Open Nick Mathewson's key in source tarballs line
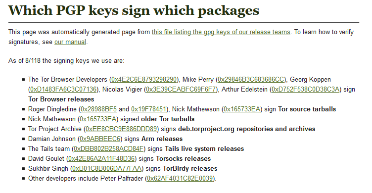This screenshot has height=193, width=372. pyautogui.click(x=242, y=109)
